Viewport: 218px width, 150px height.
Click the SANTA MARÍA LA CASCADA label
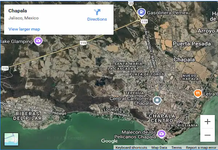(125, 66)
